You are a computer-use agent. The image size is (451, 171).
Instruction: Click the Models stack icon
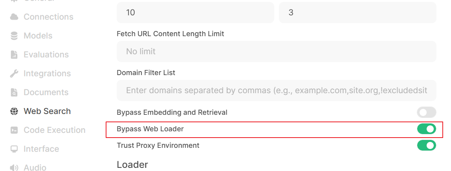(x=14, y=36)
